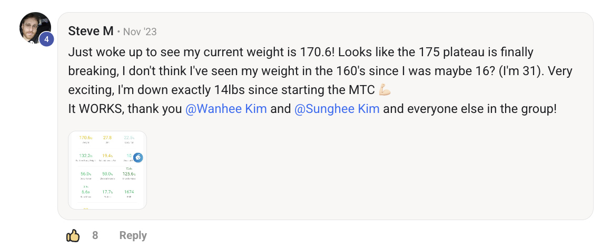Click the 56.0% body water value in thumbnail
Image resolution: width=611 pixels, height=249 pixels.
[85, 174]
